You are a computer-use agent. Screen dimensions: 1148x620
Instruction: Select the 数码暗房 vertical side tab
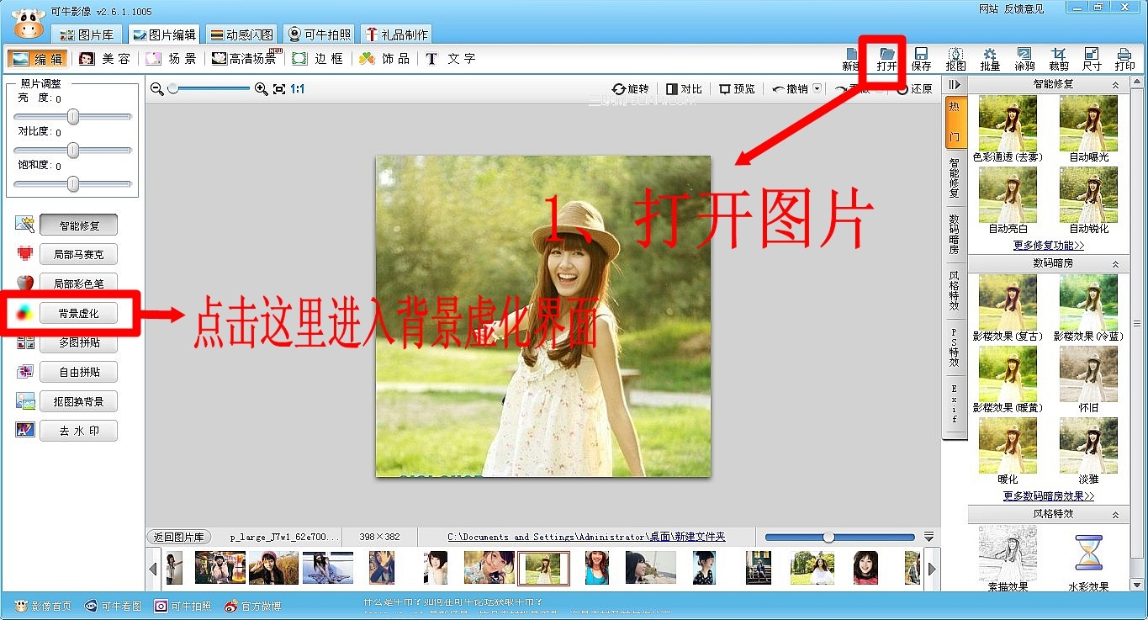click(x=955, y=235)
